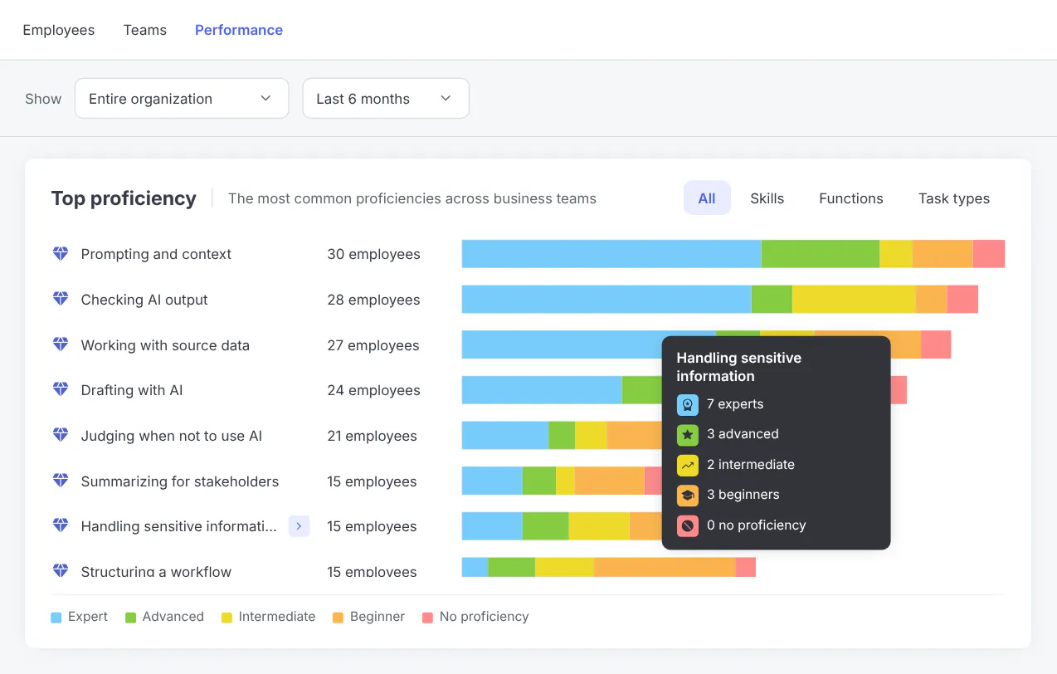Click diamond icon beside Prompting and context
The image size is (1057, 674).
click(x=61, y=254)
